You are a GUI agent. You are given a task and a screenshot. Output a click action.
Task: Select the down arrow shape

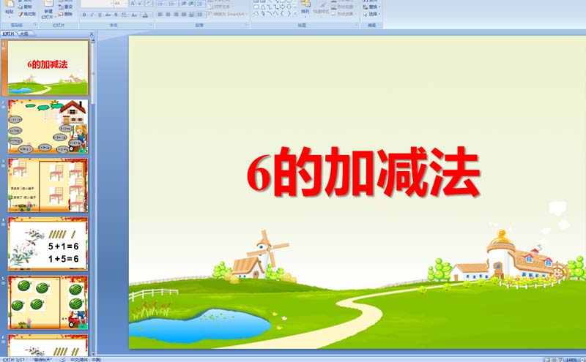coord(289,7)
